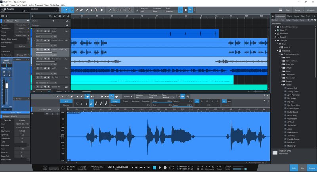Open the Quantize panel icon in top toolbar
317x172 pixels.
(124, 10)
